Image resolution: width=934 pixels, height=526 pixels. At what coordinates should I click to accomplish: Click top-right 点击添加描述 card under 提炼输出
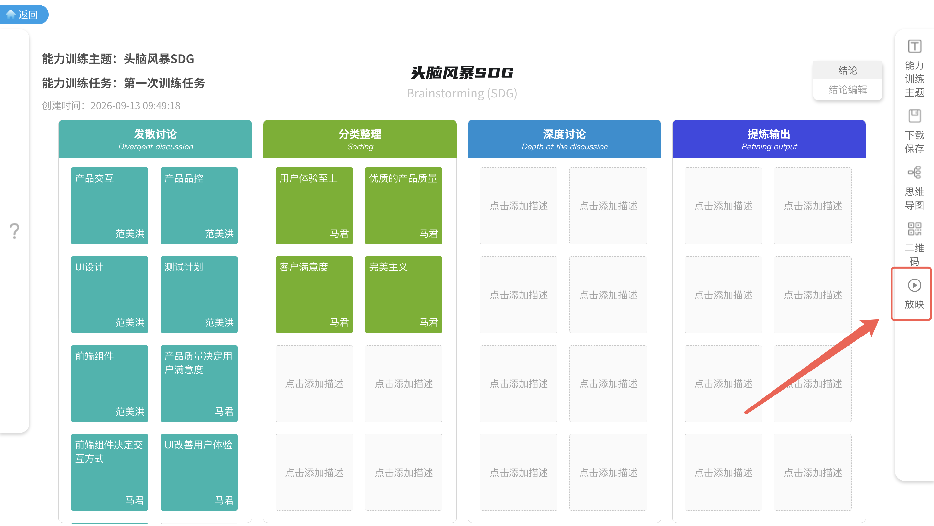click(x=812, y=206)
